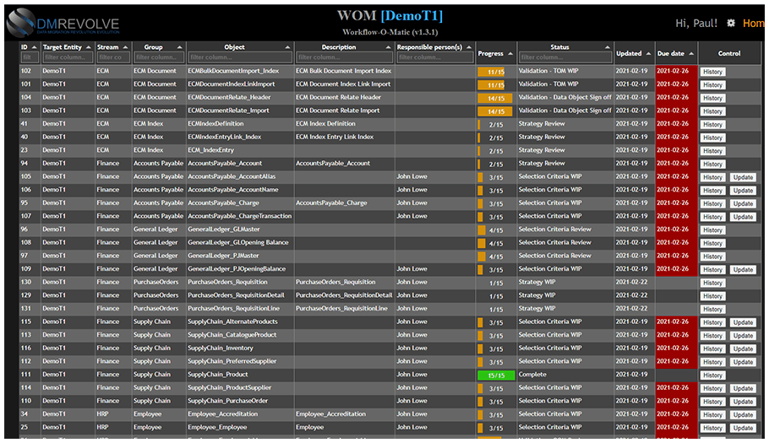Open History for SupplyChain_Product row

click(712, 375)
